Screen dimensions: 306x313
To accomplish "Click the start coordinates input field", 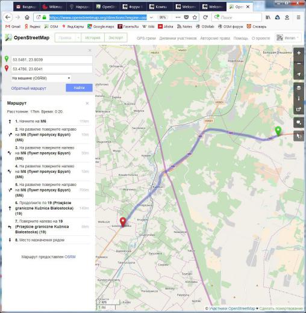I will click(x=52, y=60).
